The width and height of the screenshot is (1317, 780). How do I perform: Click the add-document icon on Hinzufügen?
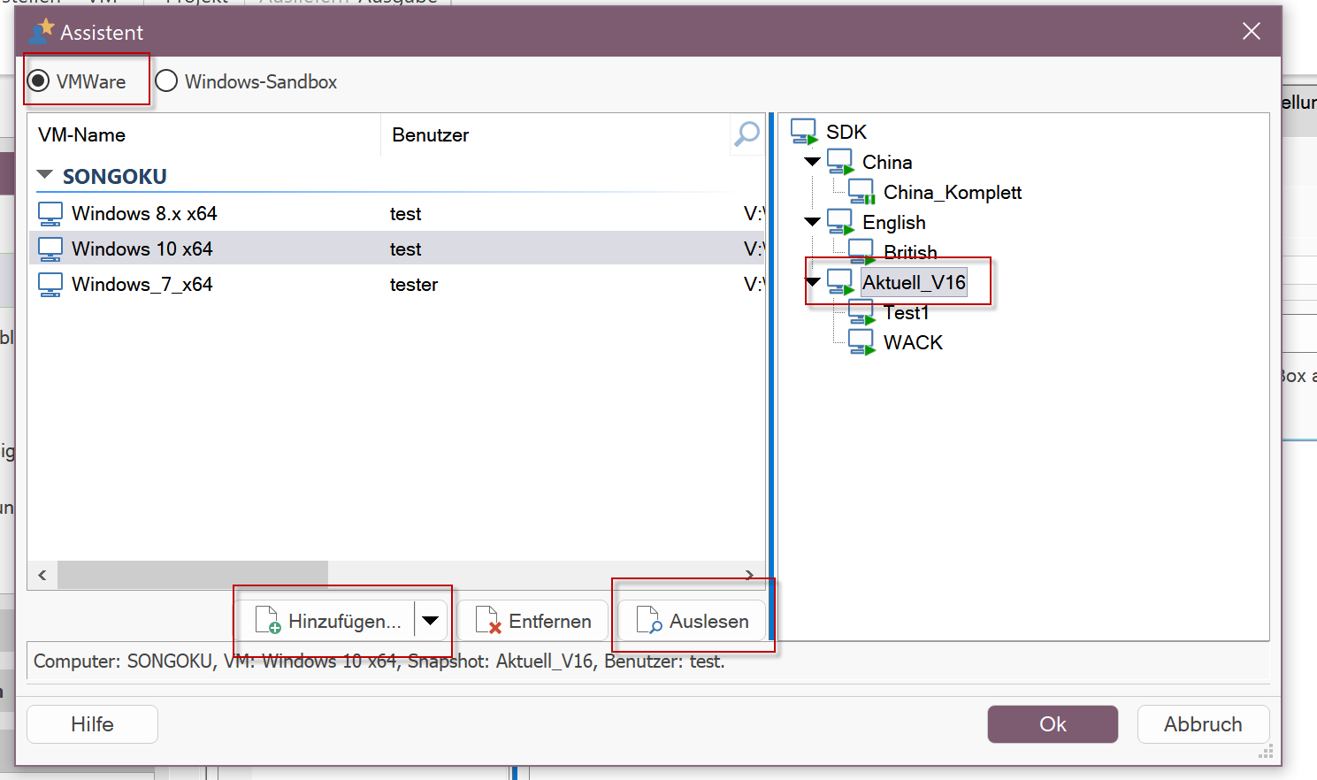(x=268, y=621)
